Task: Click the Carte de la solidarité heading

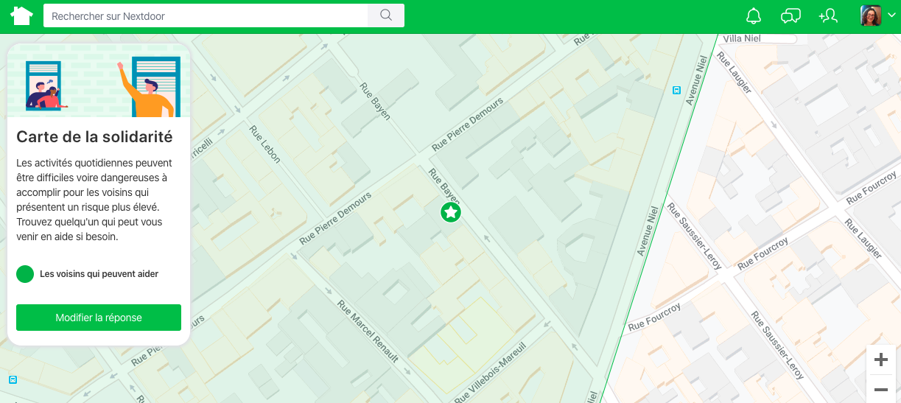Action: point(94,137)
